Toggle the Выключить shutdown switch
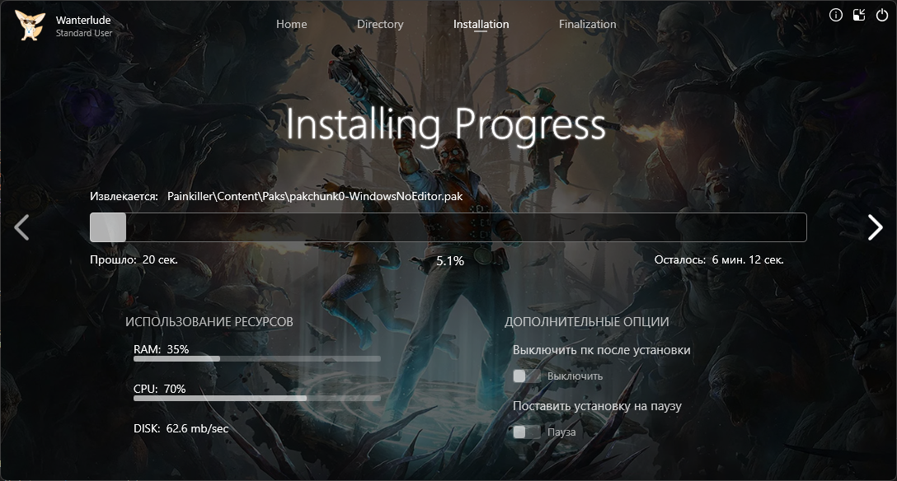 click(527, 376)
